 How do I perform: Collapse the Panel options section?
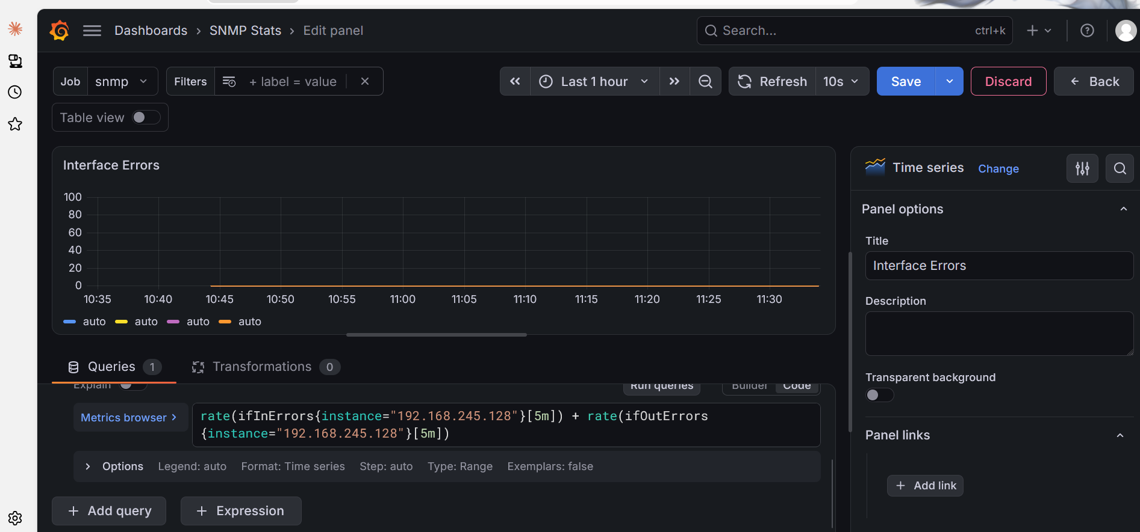pos(1123,209)
